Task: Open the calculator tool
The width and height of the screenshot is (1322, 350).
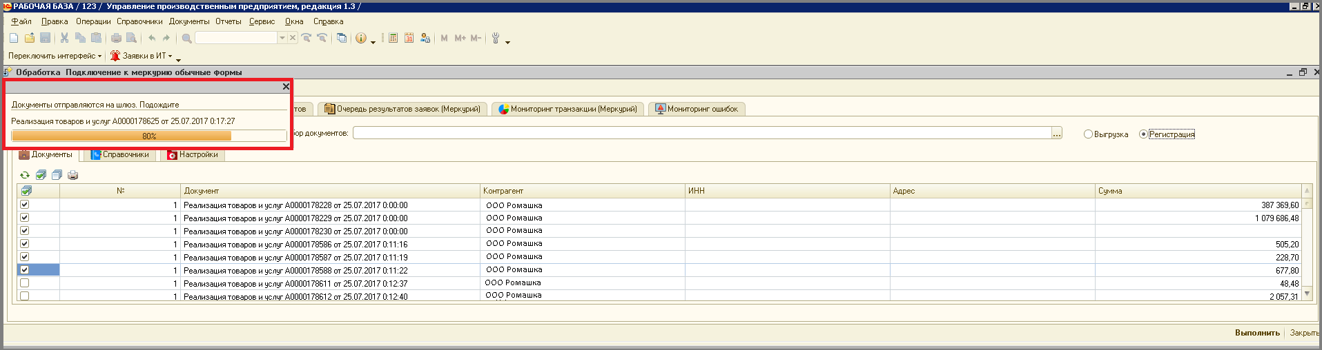Action: pyautogui.click(x=393, y=38)
